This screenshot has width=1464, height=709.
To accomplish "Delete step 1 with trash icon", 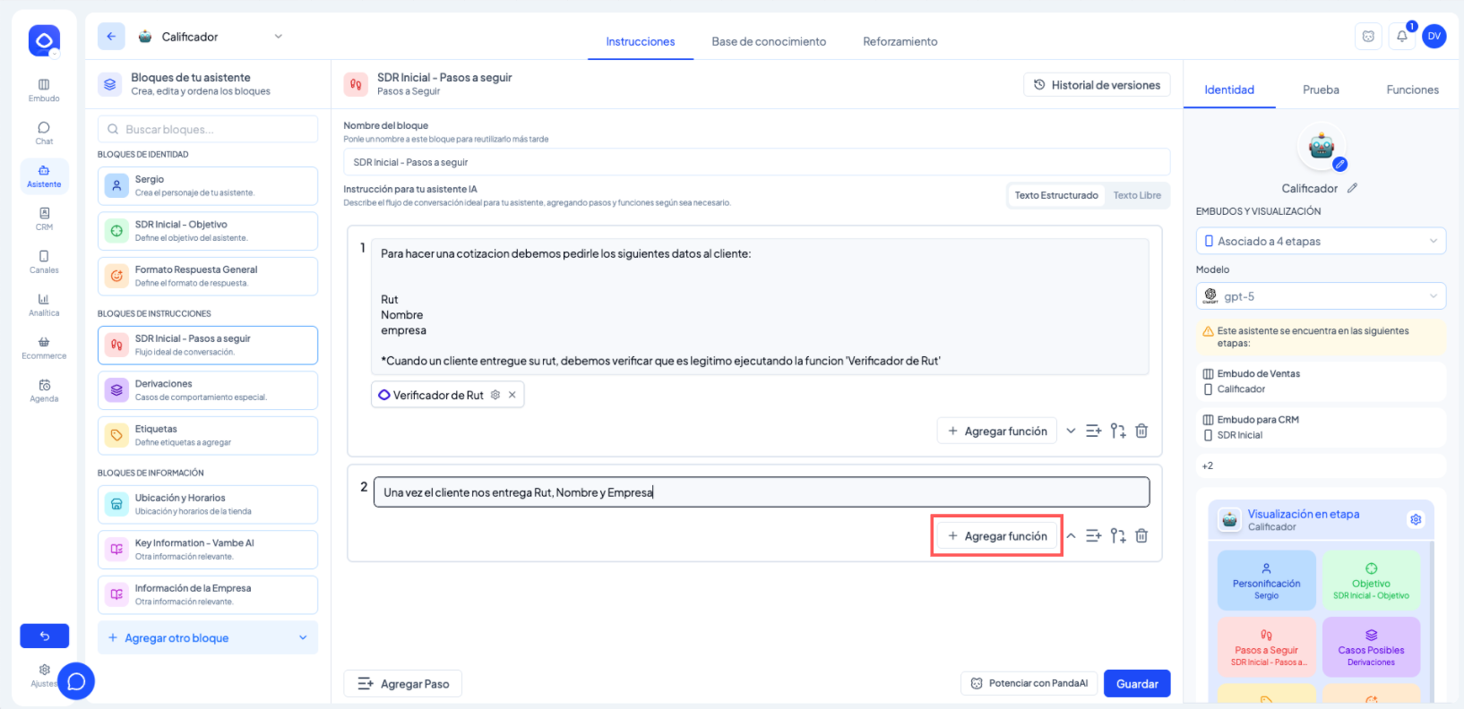I will pyautogui.click(x=1141, y=431).
